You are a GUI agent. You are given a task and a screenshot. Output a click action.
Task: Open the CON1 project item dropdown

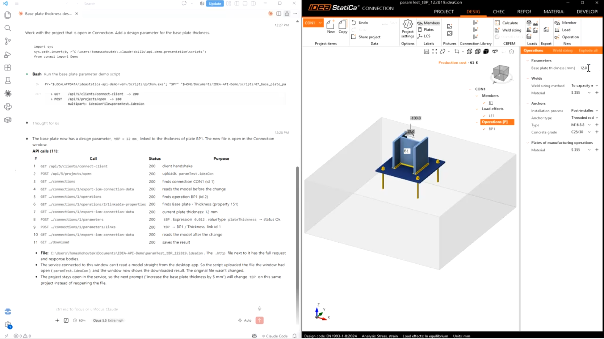[x=320, y=23]
